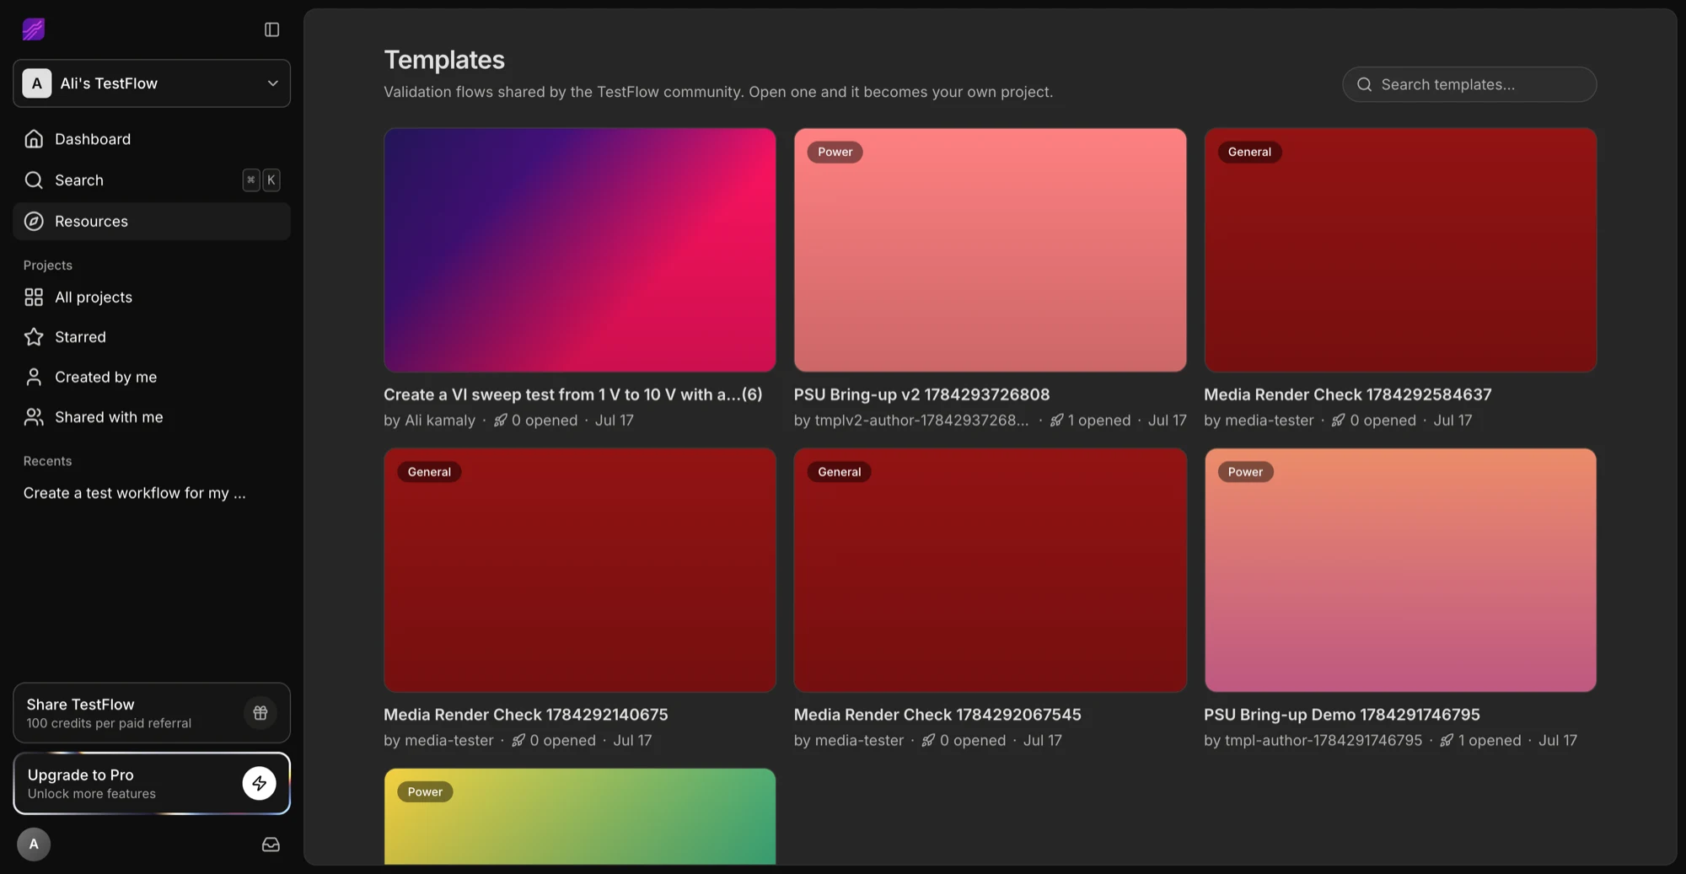Open All projects
1686x874 pixels.
pos(152,298)
